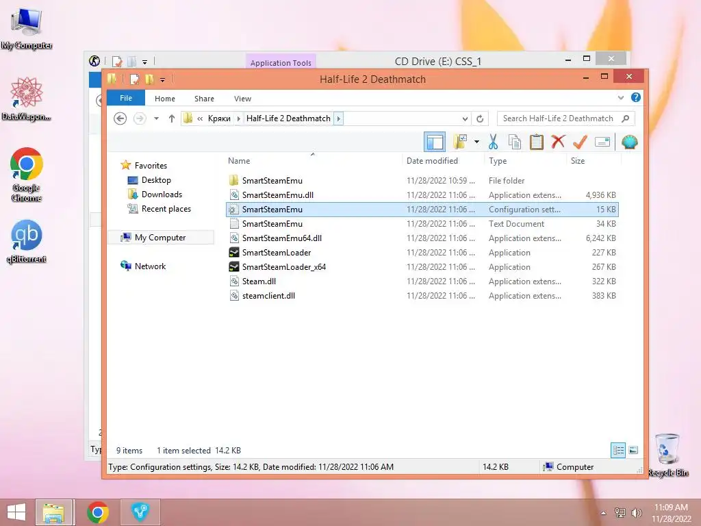Select the SmartSteamEmu Text Document
Screen dimensions: 701x526
422,224
